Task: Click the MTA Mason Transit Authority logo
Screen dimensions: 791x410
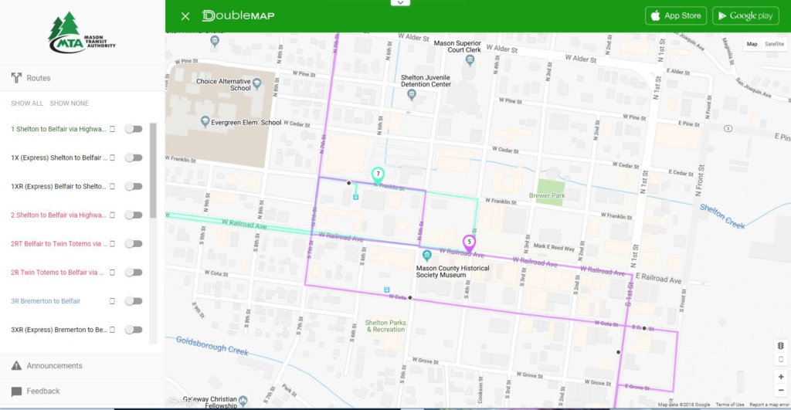Action: [x=82, y=32]
